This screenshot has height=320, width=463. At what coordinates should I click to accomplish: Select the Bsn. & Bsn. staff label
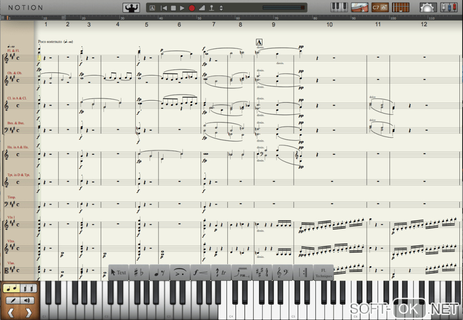click(15, 123)
